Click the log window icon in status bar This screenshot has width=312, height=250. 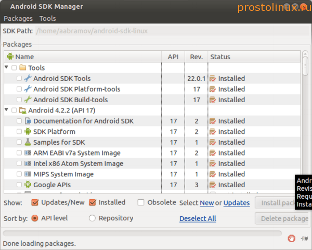pos(305,238)
